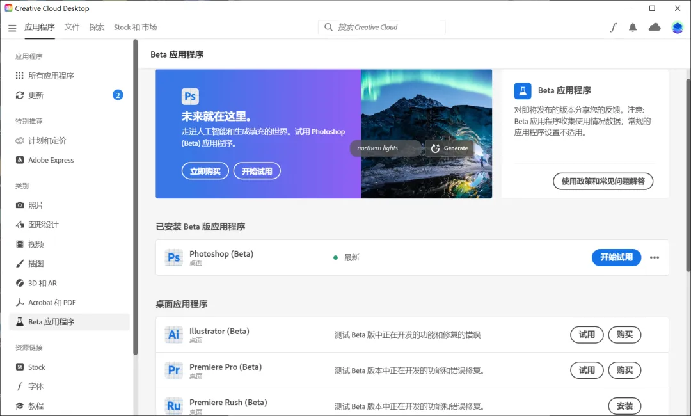The image size is (691, 416).
Task: Switch to the Stock 和市场 tab
Action: pyautogui.click(x=135, y=28)
